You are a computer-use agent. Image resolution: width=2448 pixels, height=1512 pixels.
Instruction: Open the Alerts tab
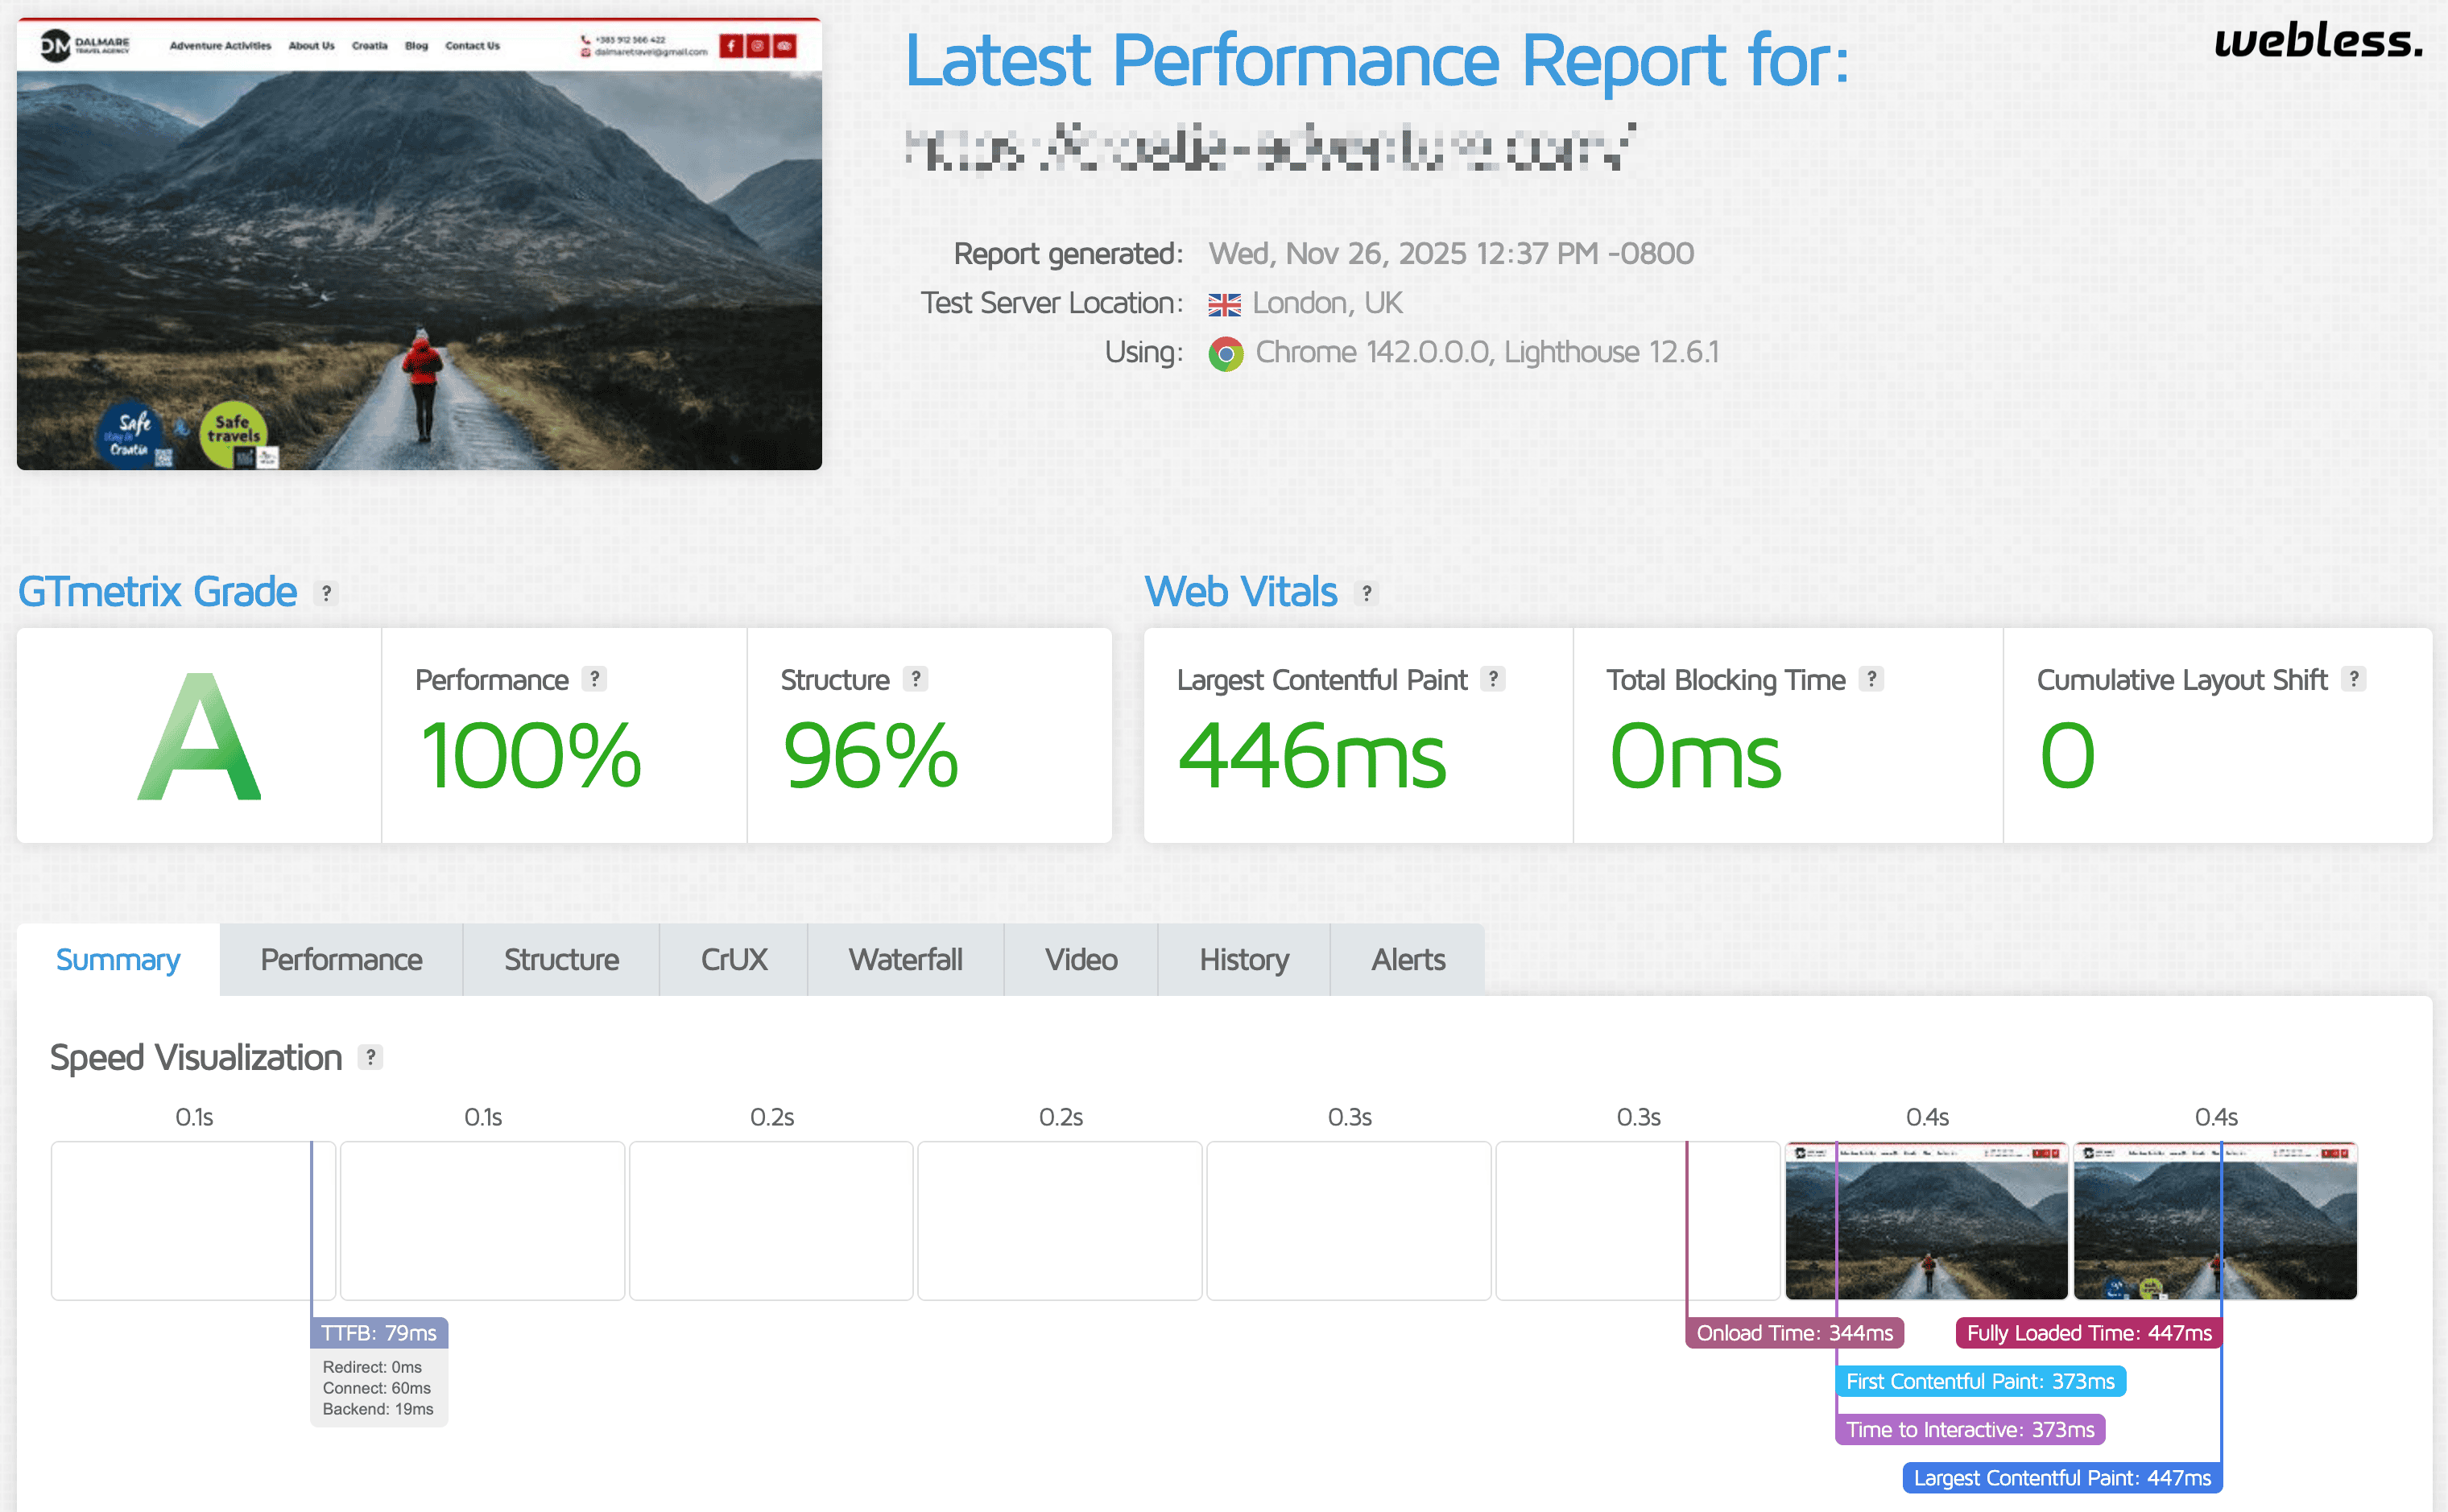tap(1407, 960)
